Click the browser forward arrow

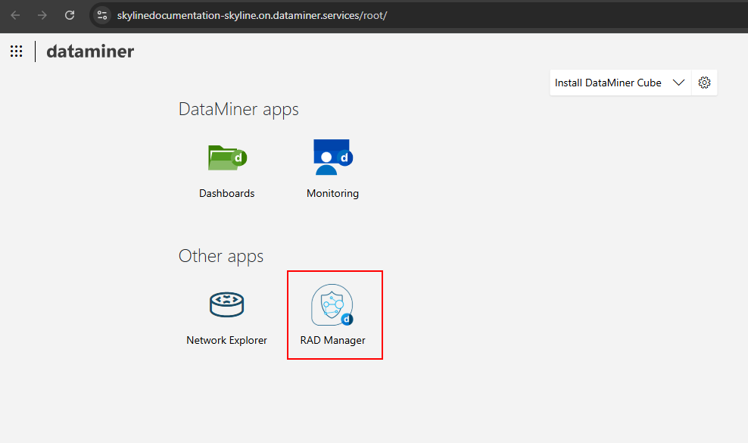tap(42, 14)
